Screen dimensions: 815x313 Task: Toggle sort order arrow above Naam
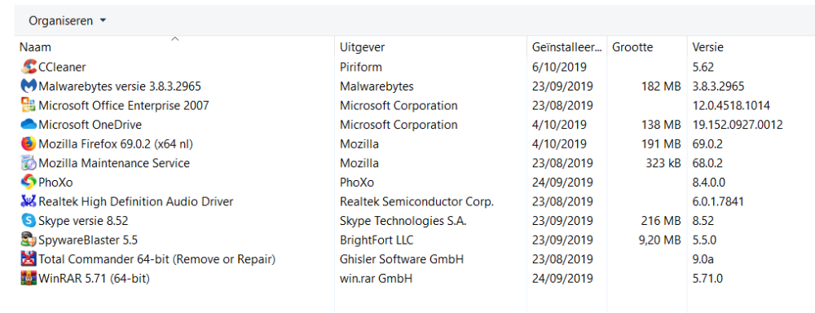pyautogui.click(x=175, y=38)
